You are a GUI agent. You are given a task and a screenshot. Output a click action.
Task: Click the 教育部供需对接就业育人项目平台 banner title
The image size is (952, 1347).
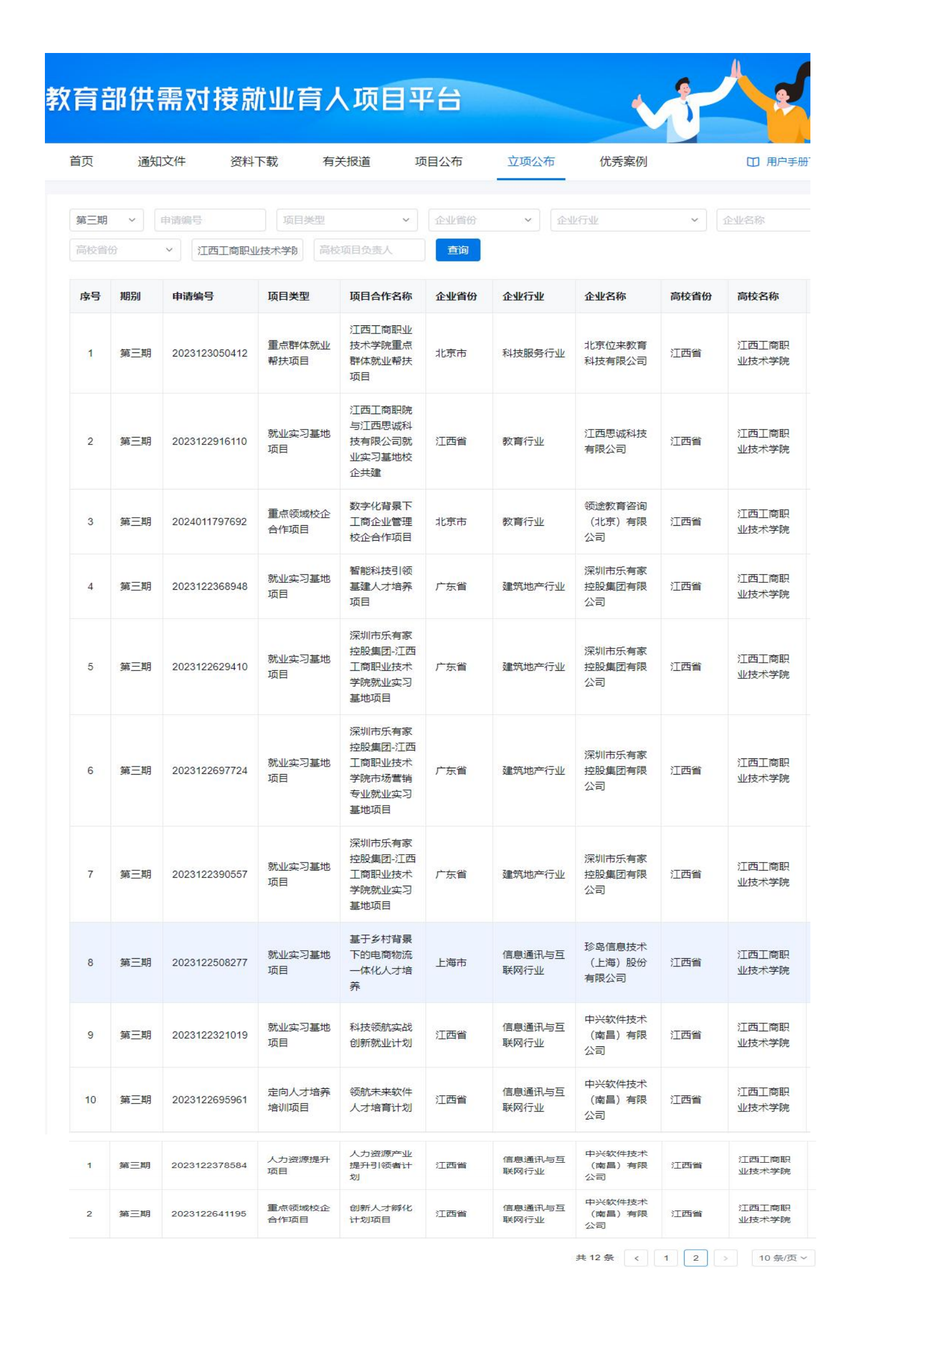point(254,99)
